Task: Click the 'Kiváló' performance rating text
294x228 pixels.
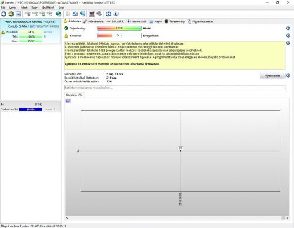Action: click(x=147, y=28)
